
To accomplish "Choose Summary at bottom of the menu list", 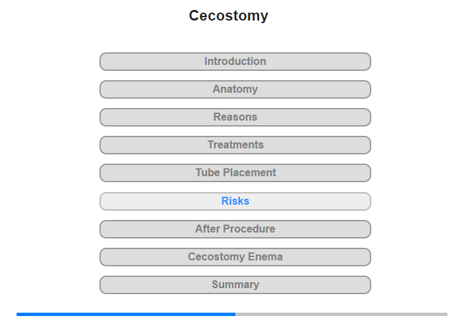I will pos(235,285).
